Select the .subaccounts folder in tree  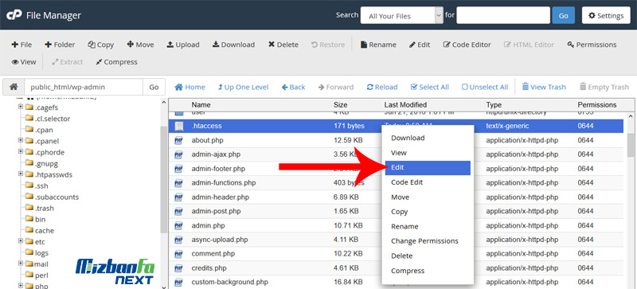coord(57,197)
